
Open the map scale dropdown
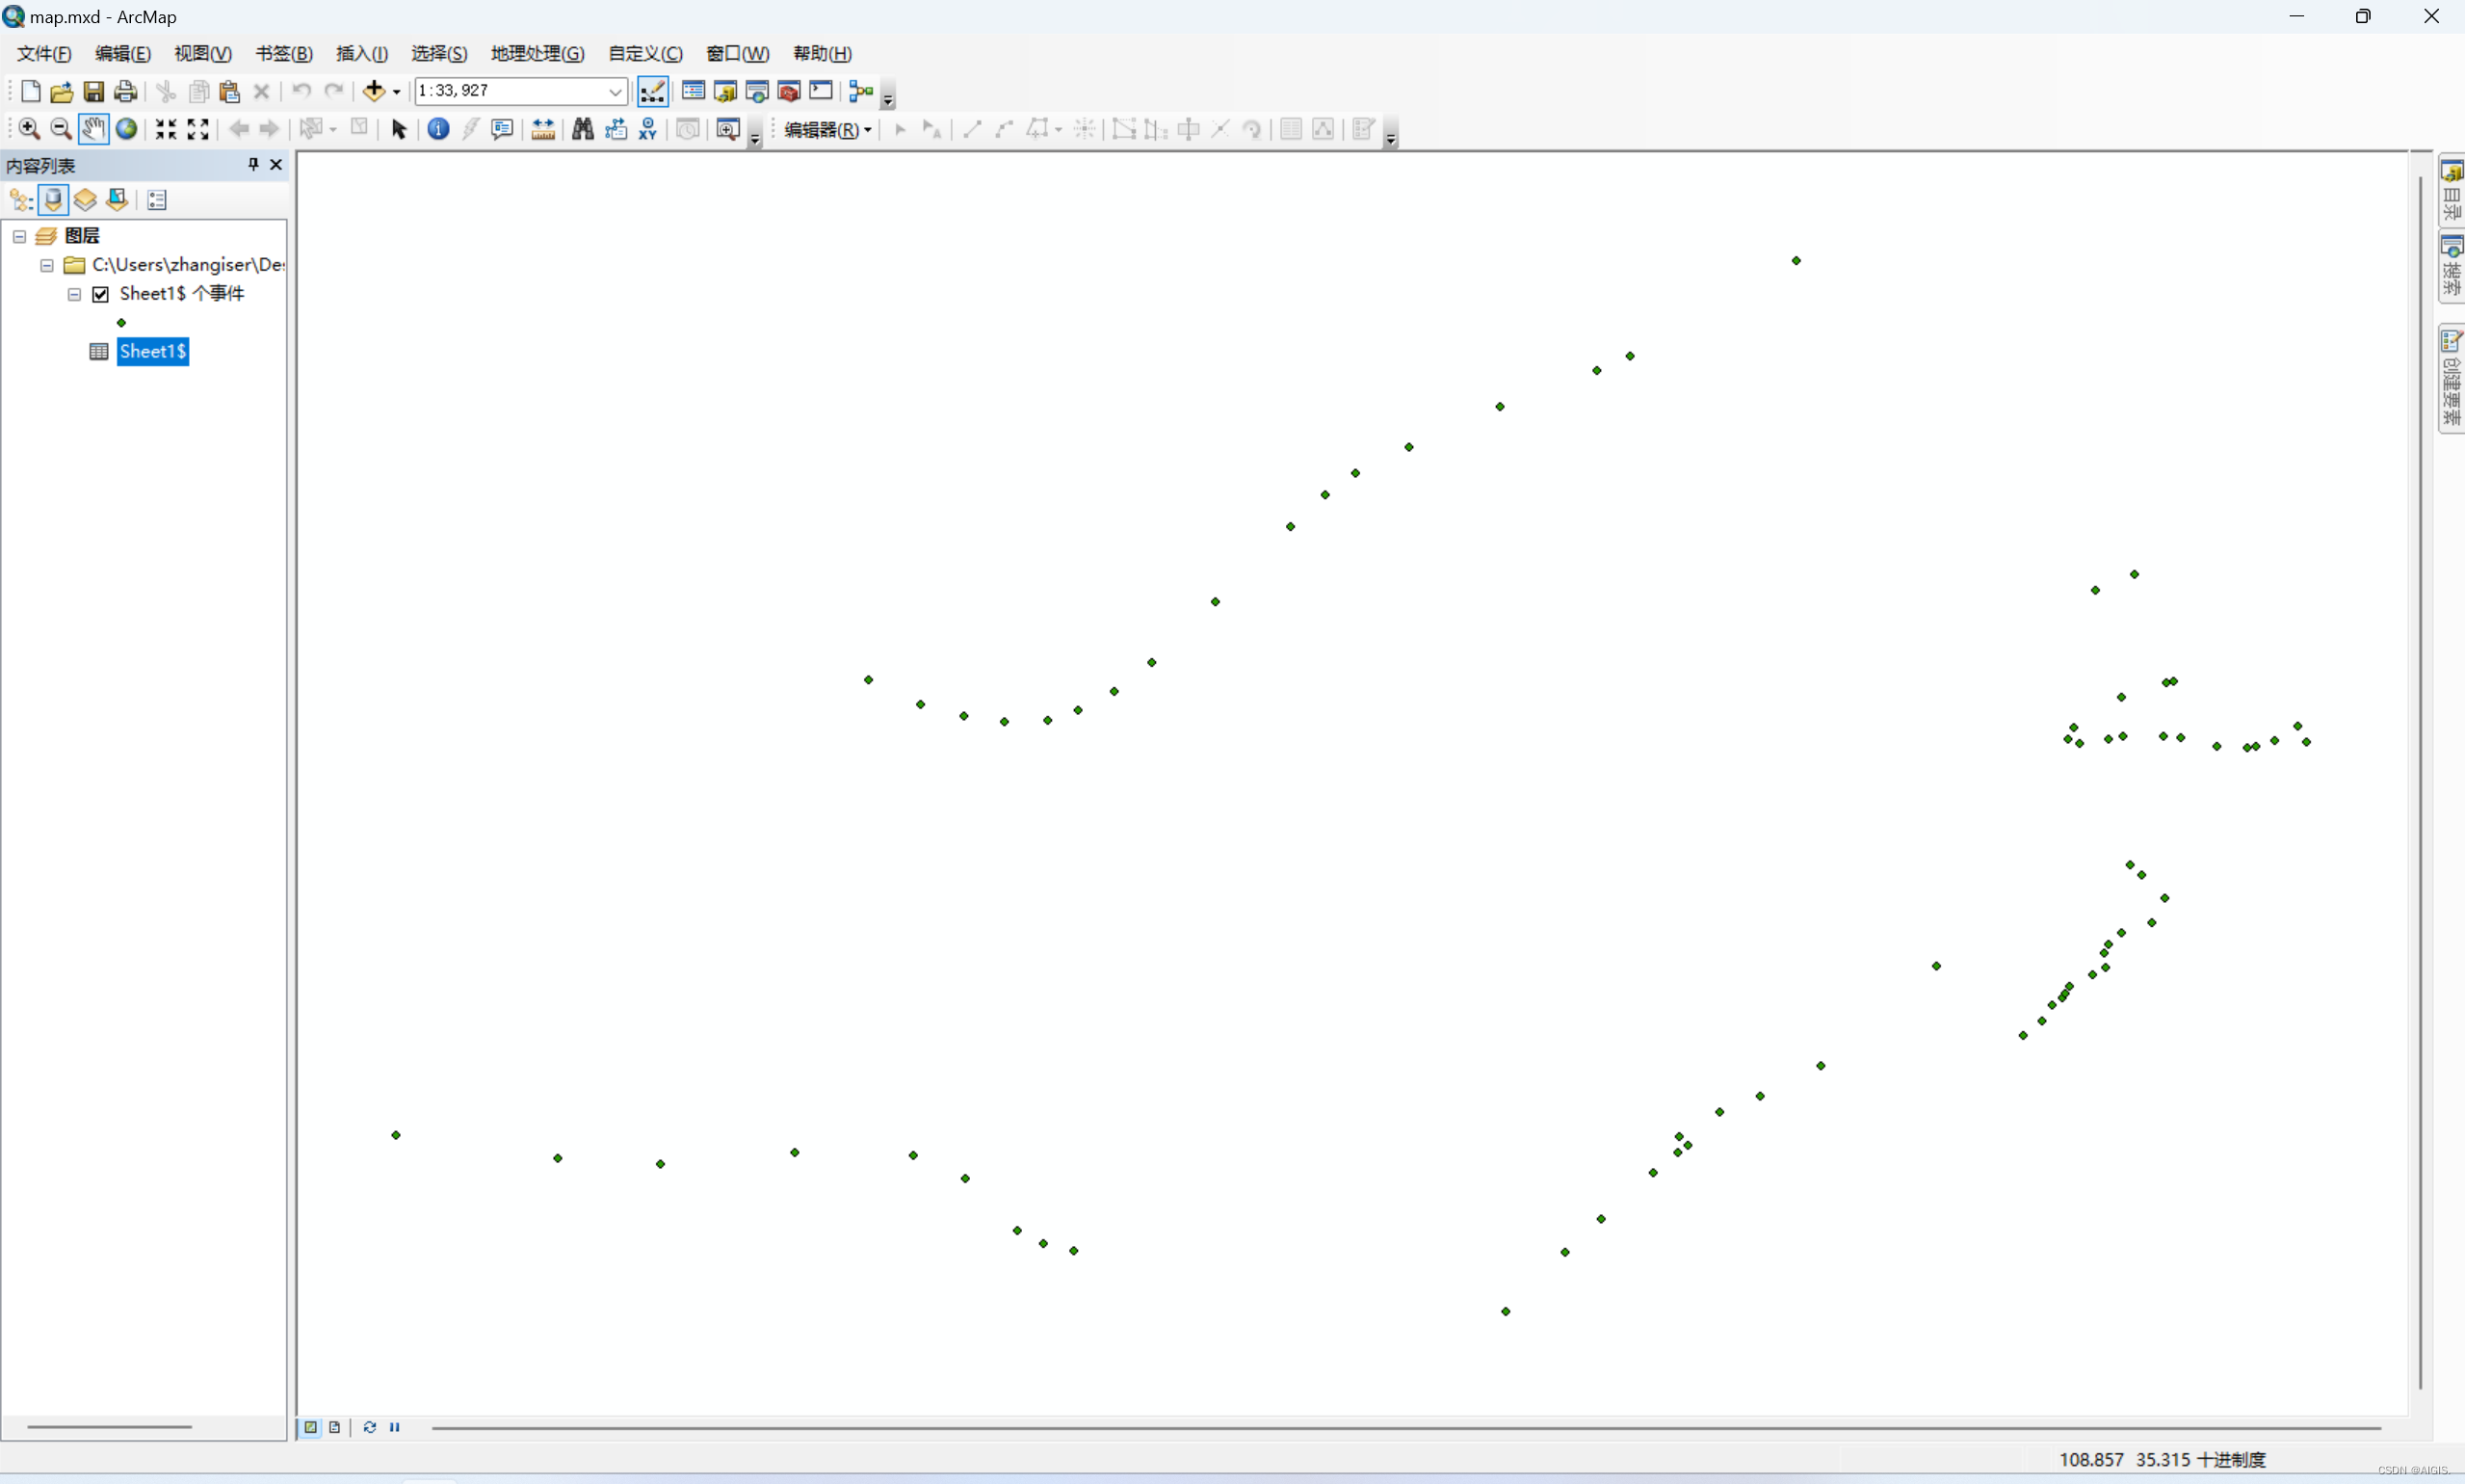pyautogui.click(x=615, y=91)
